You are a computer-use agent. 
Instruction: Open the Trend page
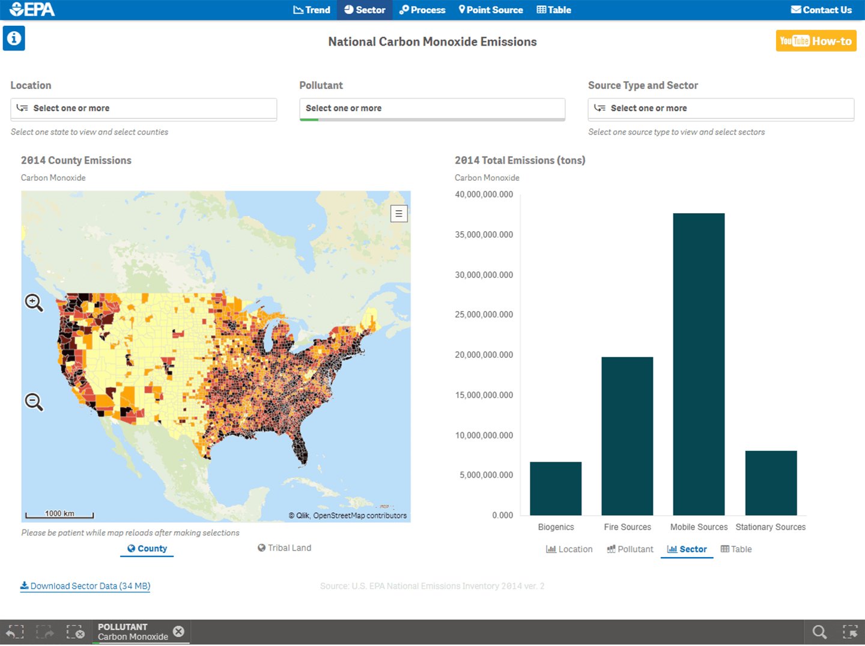[x=312, y=10]
